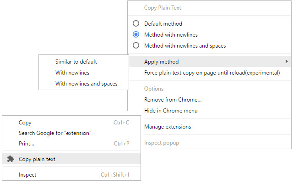Click Remove from Chrome
The height and width of the screenshot is (183, 293).
[x=173, y=100]
